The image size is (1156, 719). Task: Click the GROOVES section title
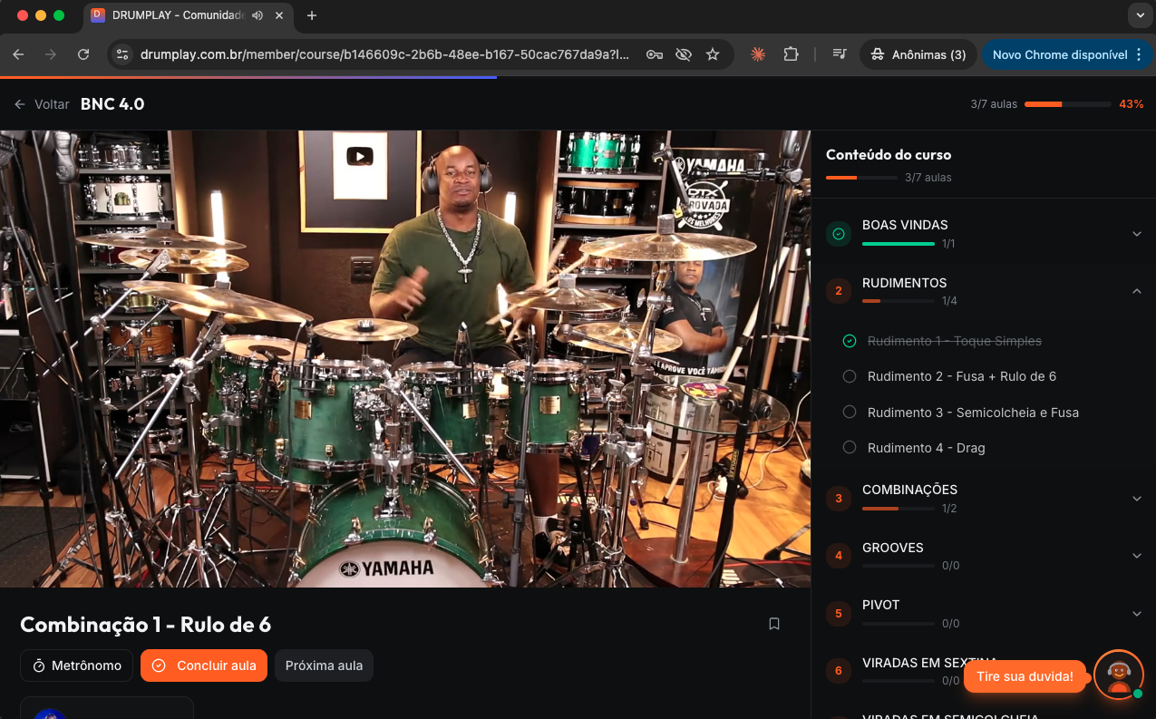892,548
